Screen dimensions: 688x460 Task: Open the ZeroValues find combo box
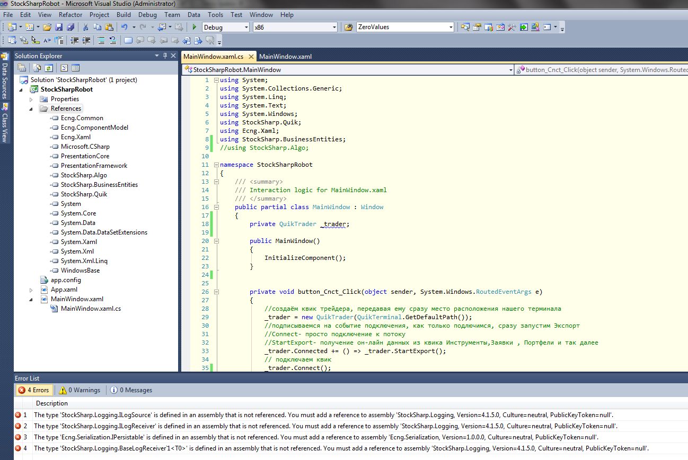point(405,27)
